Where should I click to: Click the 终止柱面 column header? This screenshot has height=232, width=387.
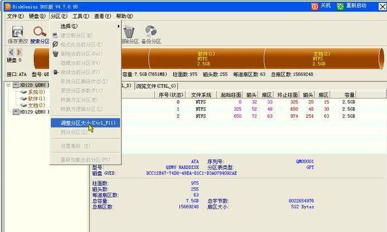[x=287, y=95]
